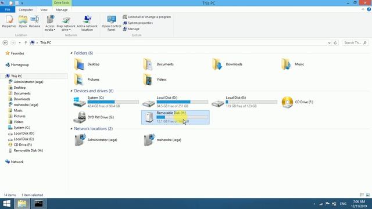Click File Explorer on the taskbar

tap(22, 204)
